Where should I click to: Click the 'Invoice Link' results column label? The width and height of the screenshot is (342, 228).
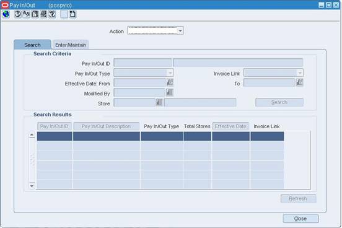(x=266, y=126)
